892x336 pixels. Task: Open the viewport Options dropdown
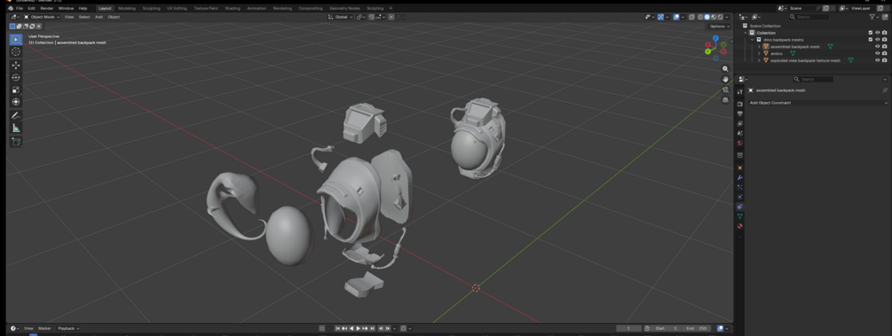click(x=719, y=26)
